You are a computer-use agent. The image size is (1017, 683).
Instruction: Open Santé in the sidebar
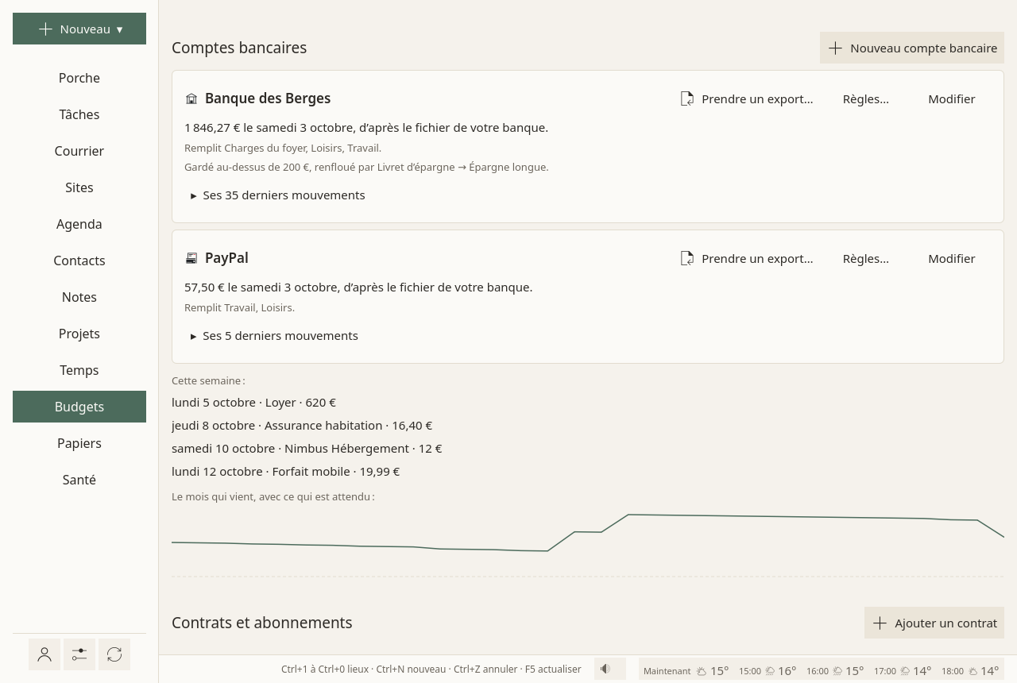[79, 480]
